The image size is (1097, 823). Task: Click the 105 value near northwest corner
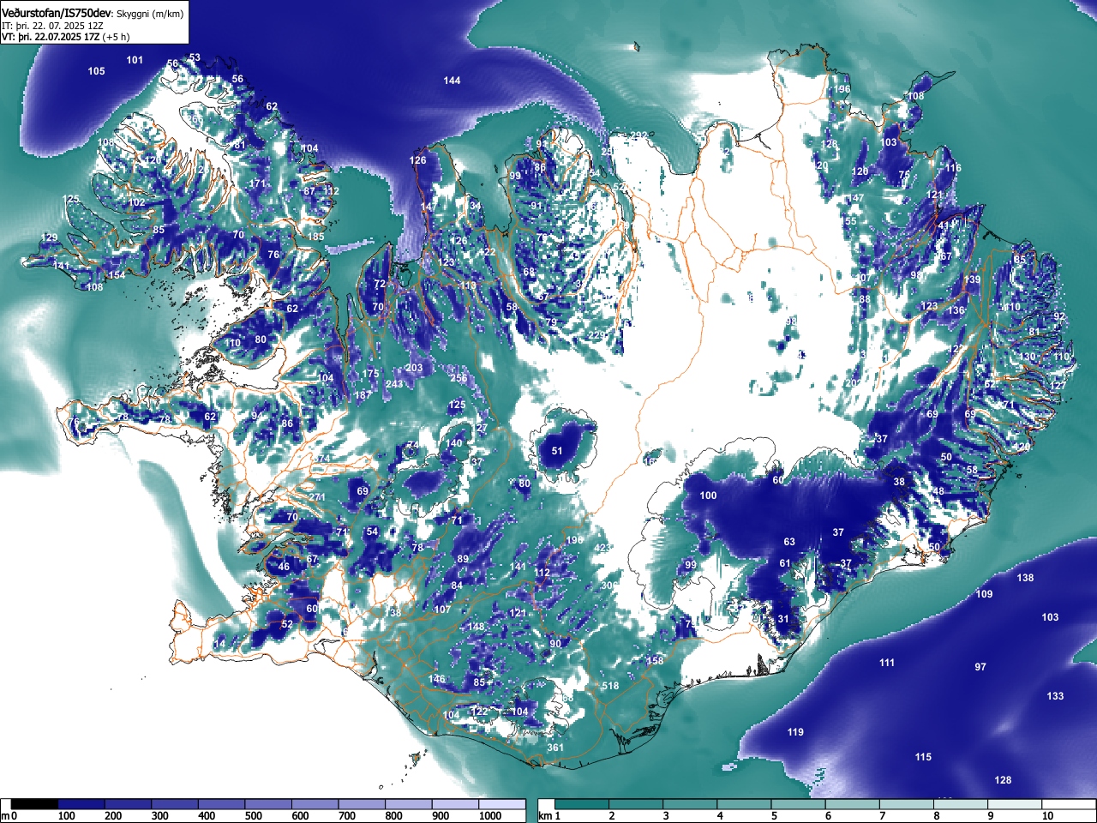tap(97, 71)
